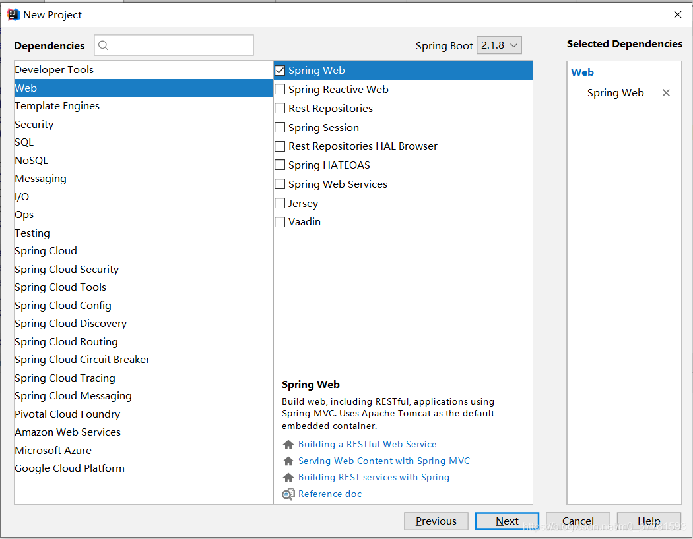Click the IntelliJ logo in title bar
The width and height of the screenshot is (693, 539).
click(x=13, y=14)
